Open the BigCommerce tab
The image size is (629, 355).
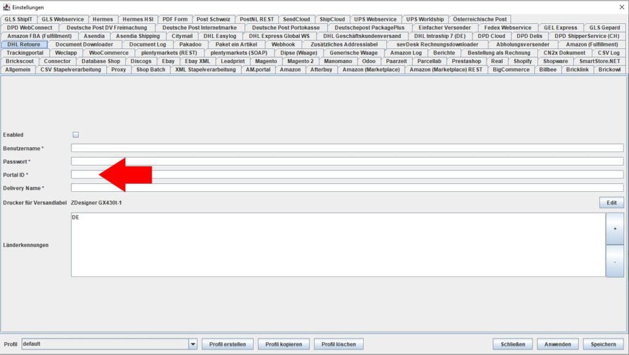[x=511, y=70]
